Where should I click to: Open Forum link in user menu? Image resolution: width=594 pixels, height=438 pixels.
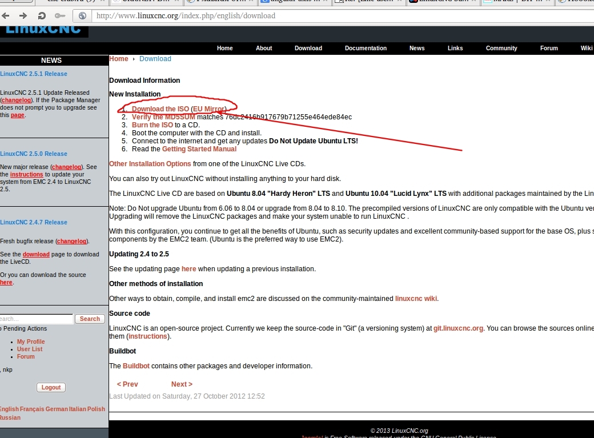[26, 356]
